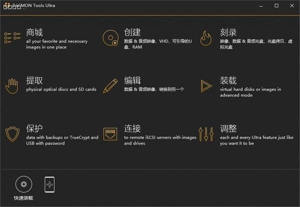Screen dimensions: 300x207
Task: Select the 刻录 heading text
Action: click(x=228, y=32)
